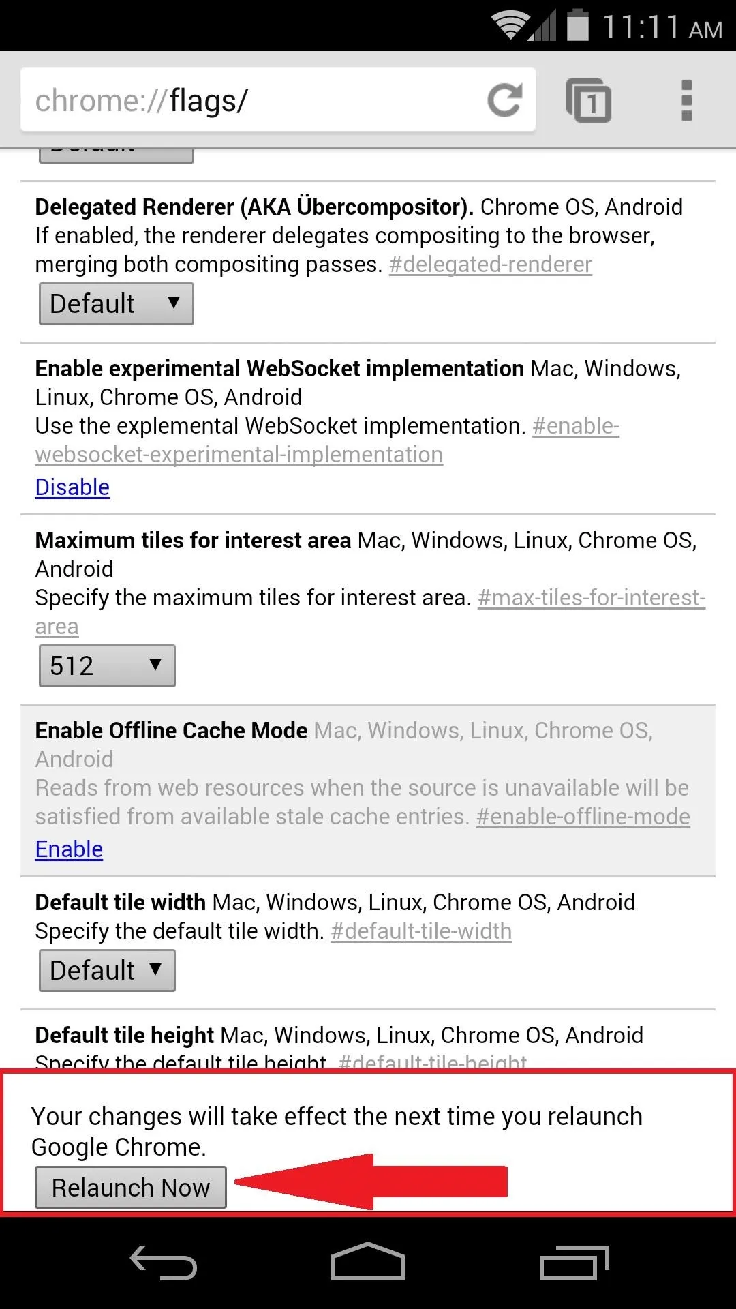Open the #default-tile-width anchor link
This screenshot has height=1309, width=736.
point(421,931)
